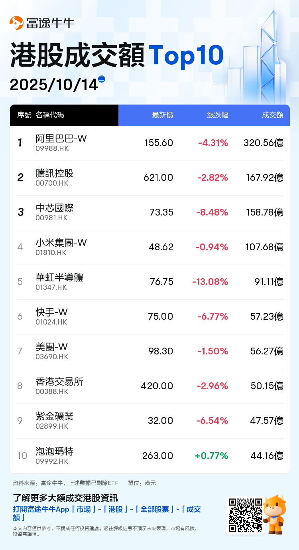
Task: Click 香港交易所 price 420.00
Action: (157, 386)
